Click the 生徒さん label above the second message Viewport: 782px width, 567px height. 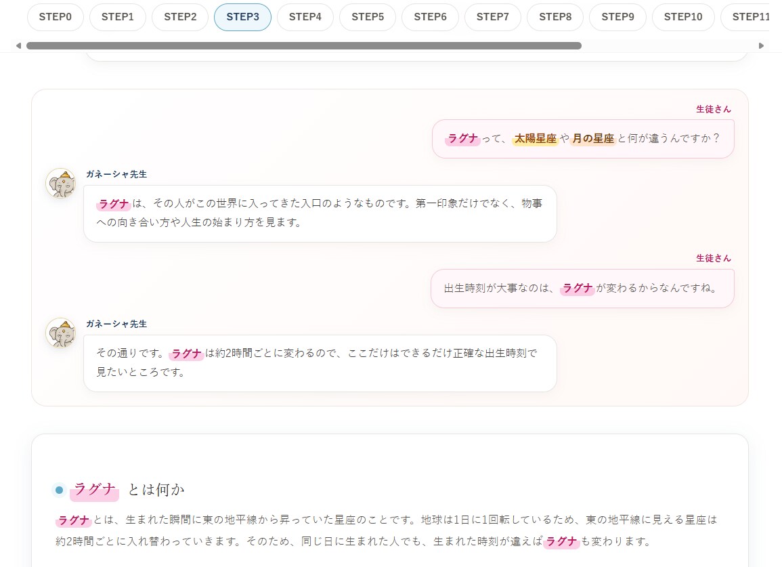tap(714, 258)
